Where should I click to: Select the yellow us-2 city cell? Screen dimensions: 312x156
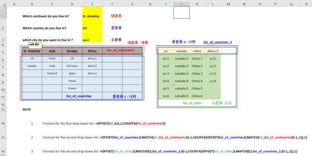tap(92, 36)
